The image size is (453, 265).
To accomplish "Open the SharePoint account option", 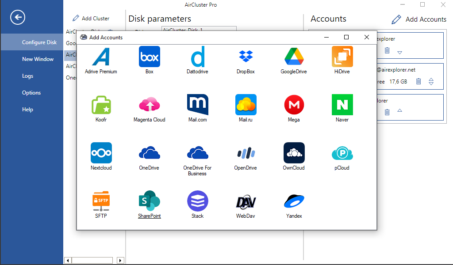I will [x=150, y=201].
